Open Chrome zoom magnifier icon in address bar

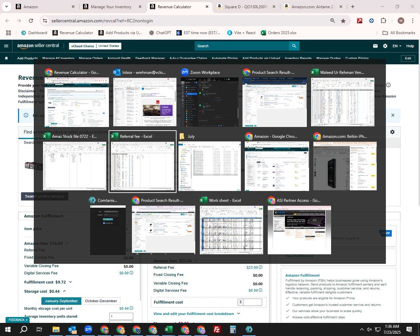(x=333, y=21)
